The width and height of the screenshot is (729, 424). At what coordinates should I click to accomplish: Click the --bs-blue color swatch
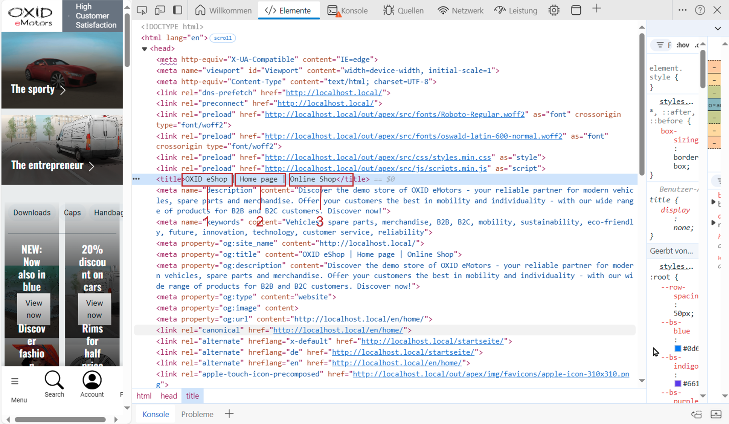tap(678, 348)
